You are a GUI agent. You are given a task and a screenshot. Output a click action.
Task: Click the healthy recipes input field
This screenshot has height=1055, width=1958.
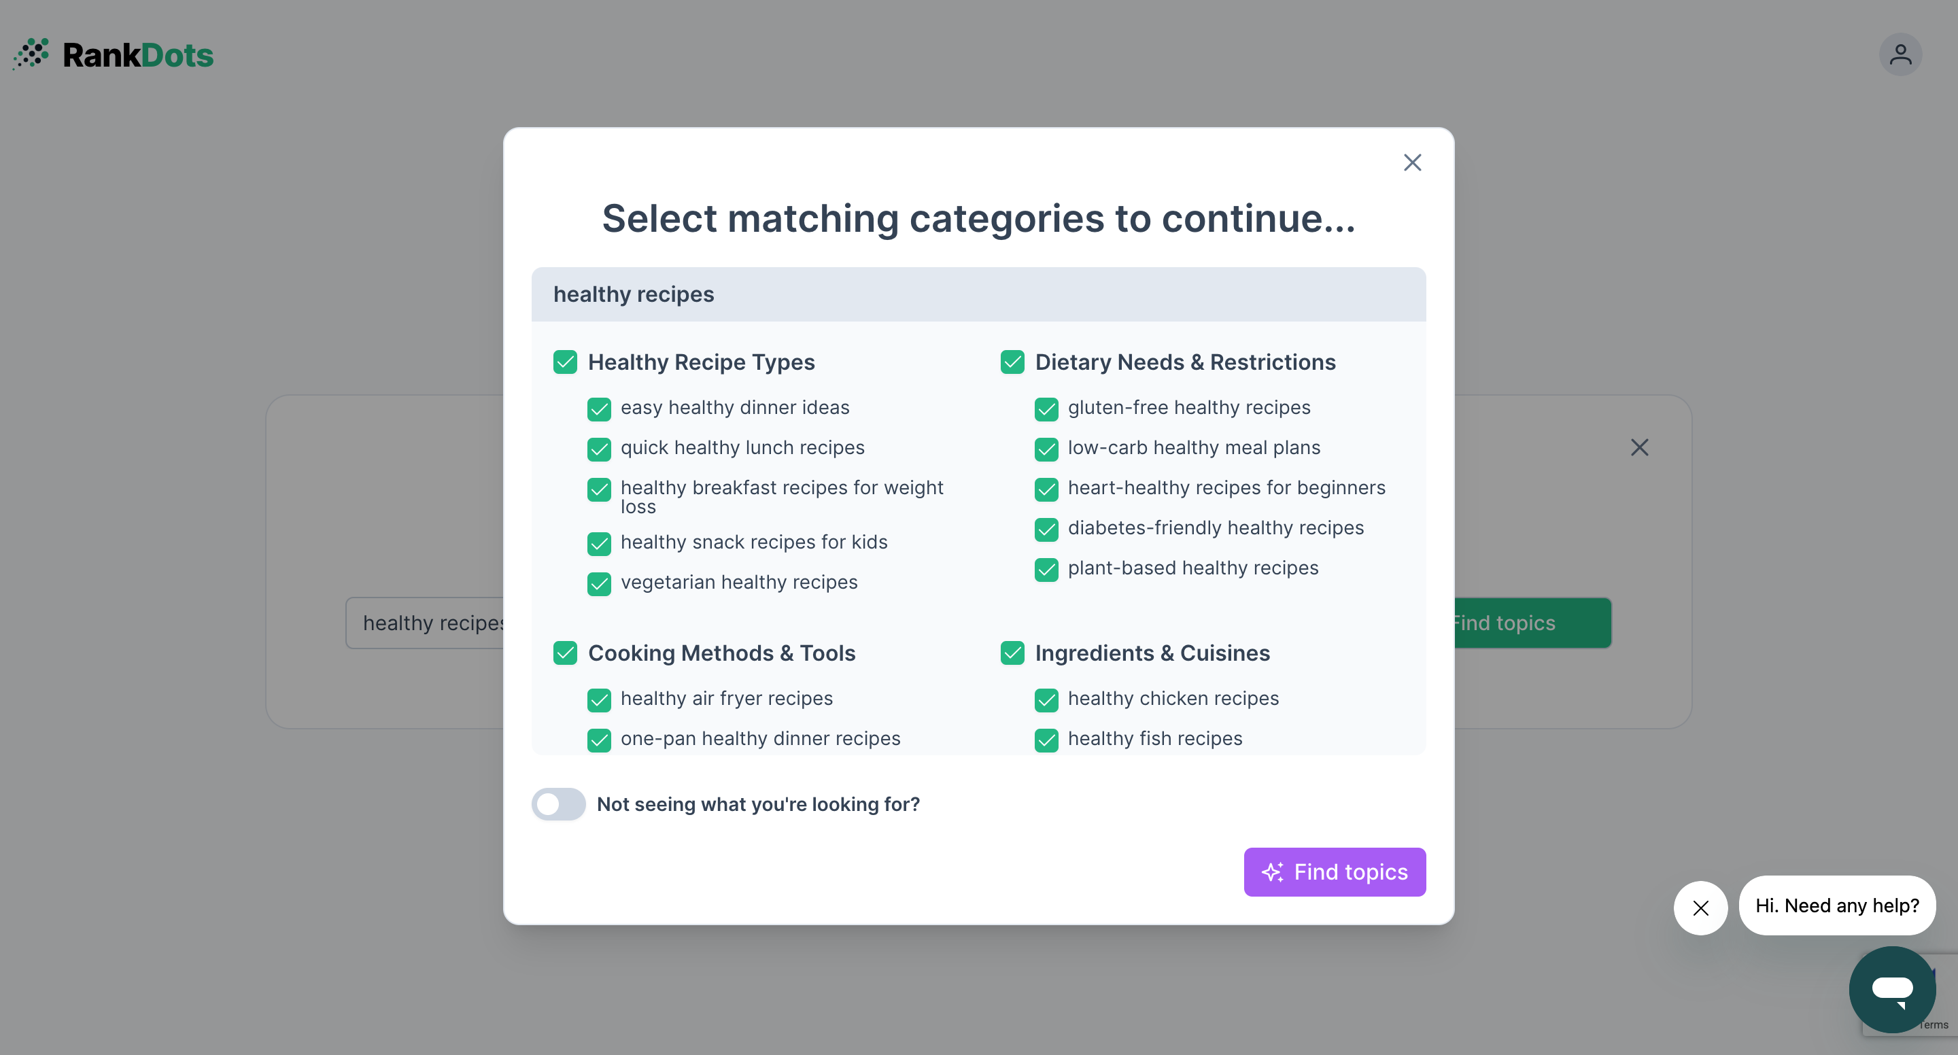(x=426, y=623)
